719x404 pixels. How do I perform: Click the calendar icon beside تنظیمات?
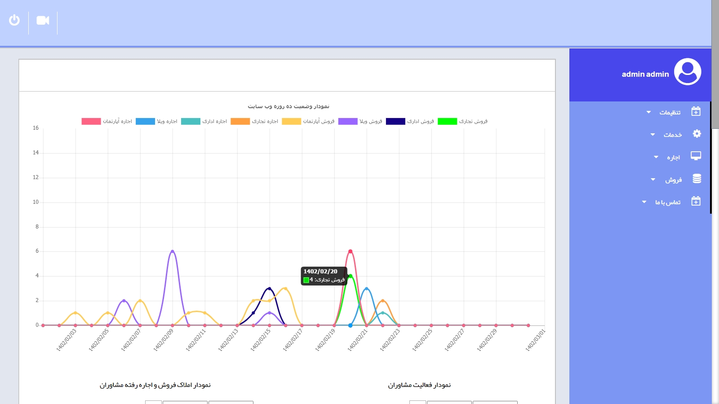(696, 111)
